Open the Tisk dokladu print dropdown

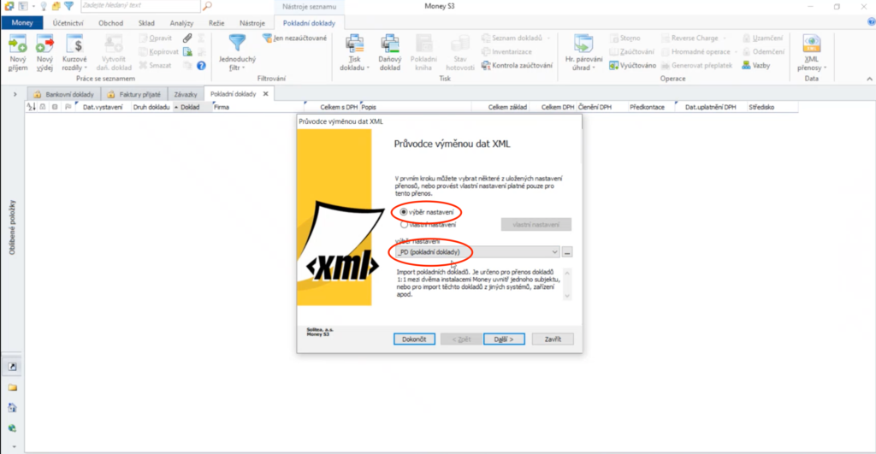coord(354,52)
